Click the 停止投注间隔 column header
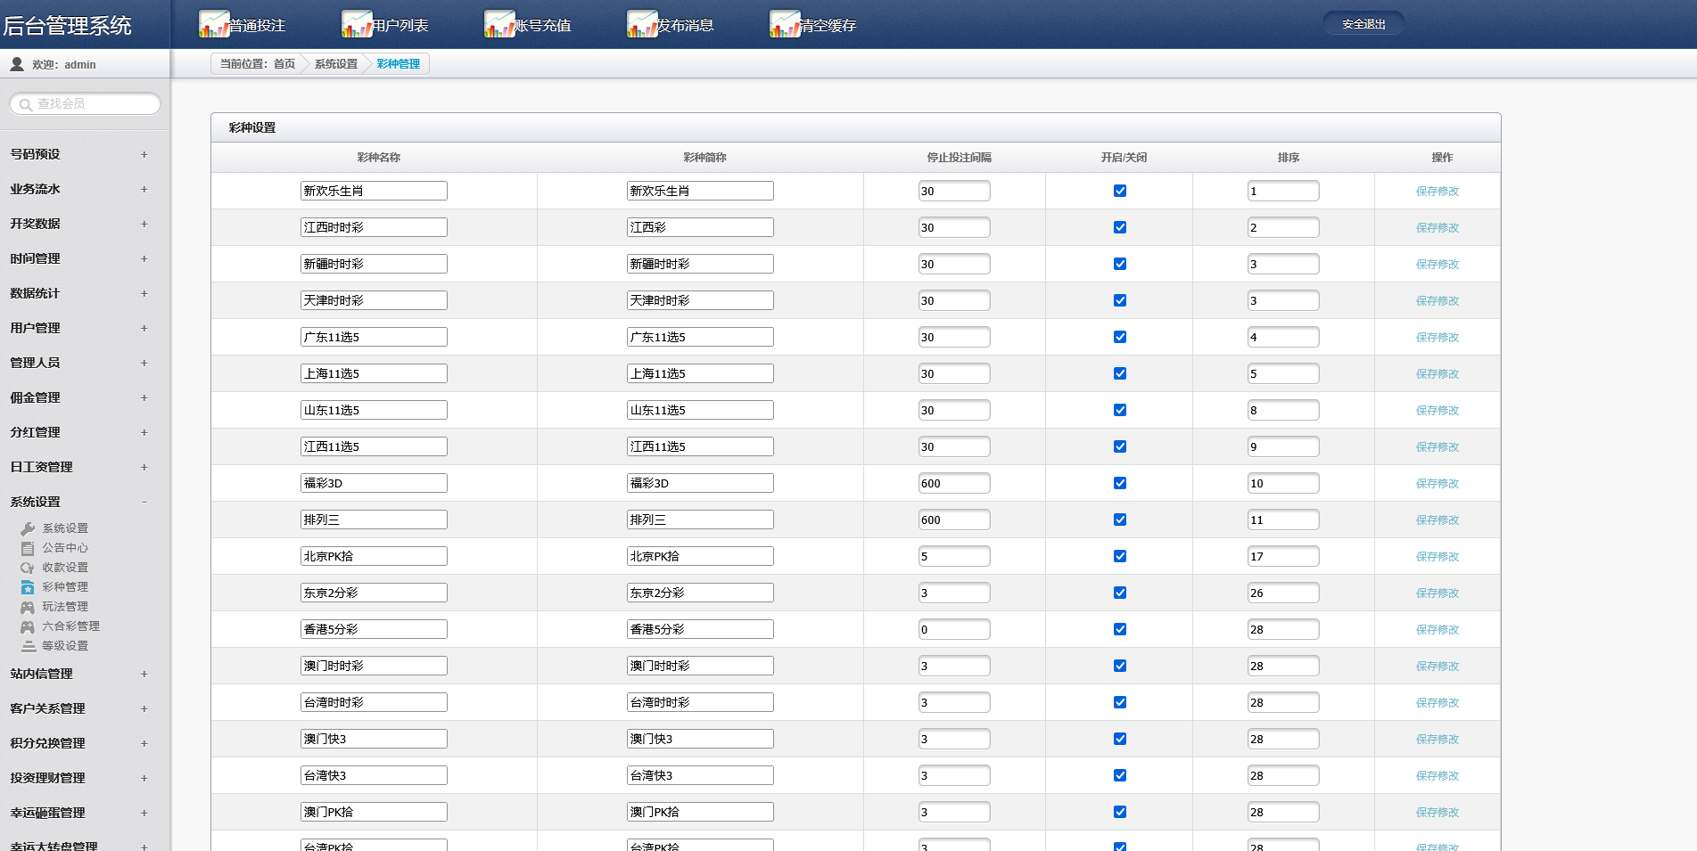The height and width of the screenshot is (851, 1697). (959, 158)
